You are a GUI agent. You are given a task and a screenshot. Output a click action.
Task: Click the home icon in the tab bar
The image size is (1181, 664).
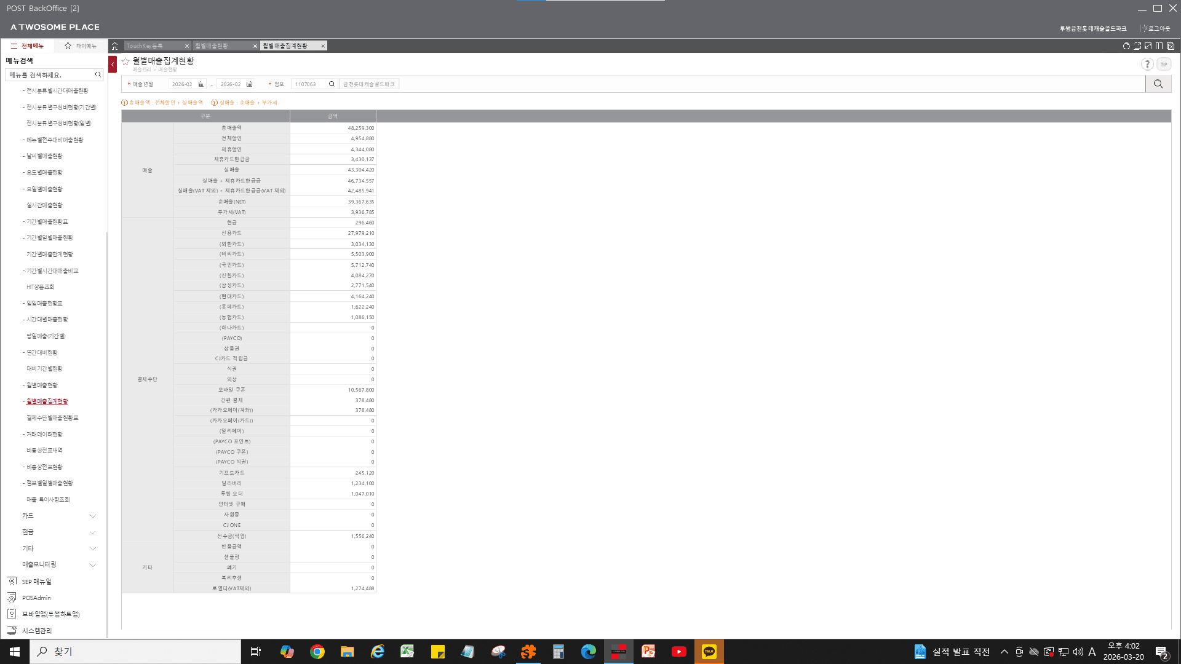pyautogui.click(x=114, y=46)
